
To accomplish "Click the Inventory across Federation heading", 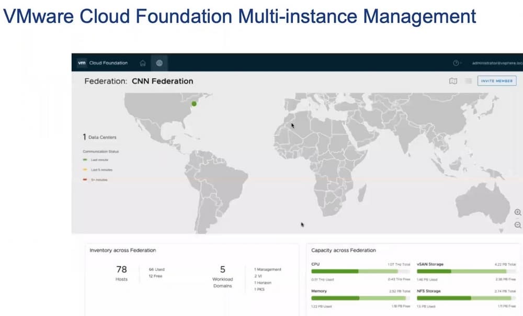I will coord(123,250).
